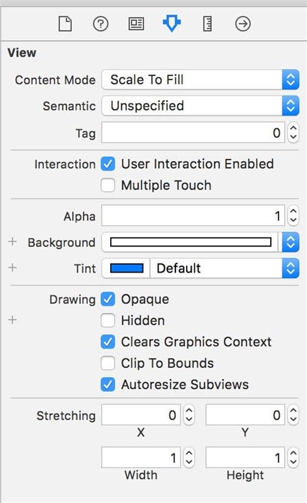Screen dimensions: 307x503
Task: Uncheck the Opaque drawing checkbox
Action: pyautogui.click(x=108, y=299)
